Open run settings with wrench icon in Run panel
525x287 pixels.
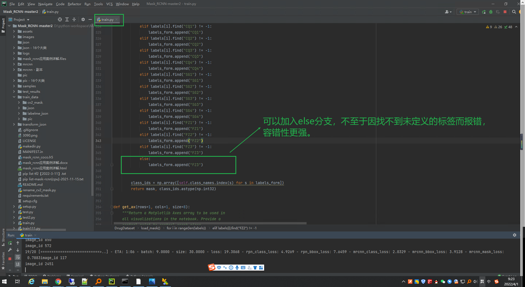10,250
